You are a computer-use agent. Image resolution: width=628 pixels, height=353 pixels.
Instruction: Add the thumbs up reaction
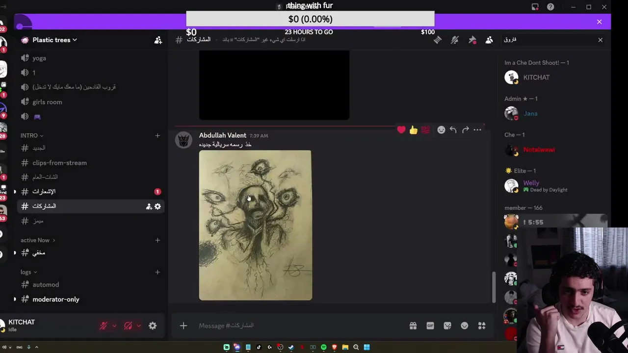pos(414,130)
